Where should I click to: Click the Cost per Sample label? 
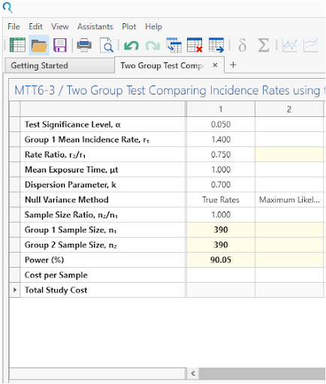pyautogui.click(x=56, y=275)
